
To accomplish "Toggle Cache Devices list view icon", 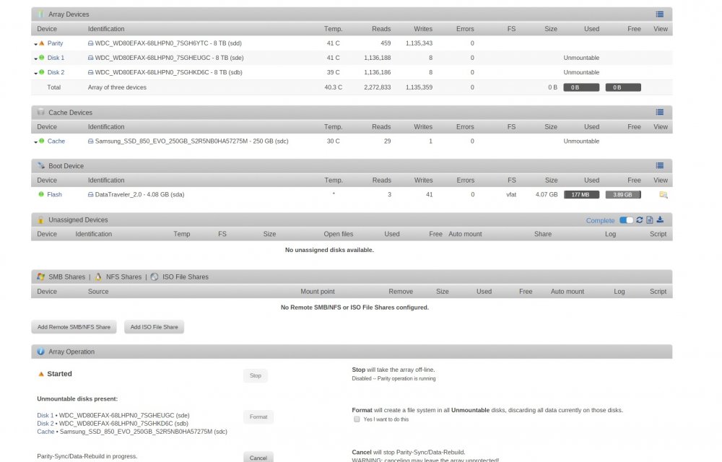I will (659, 113).
